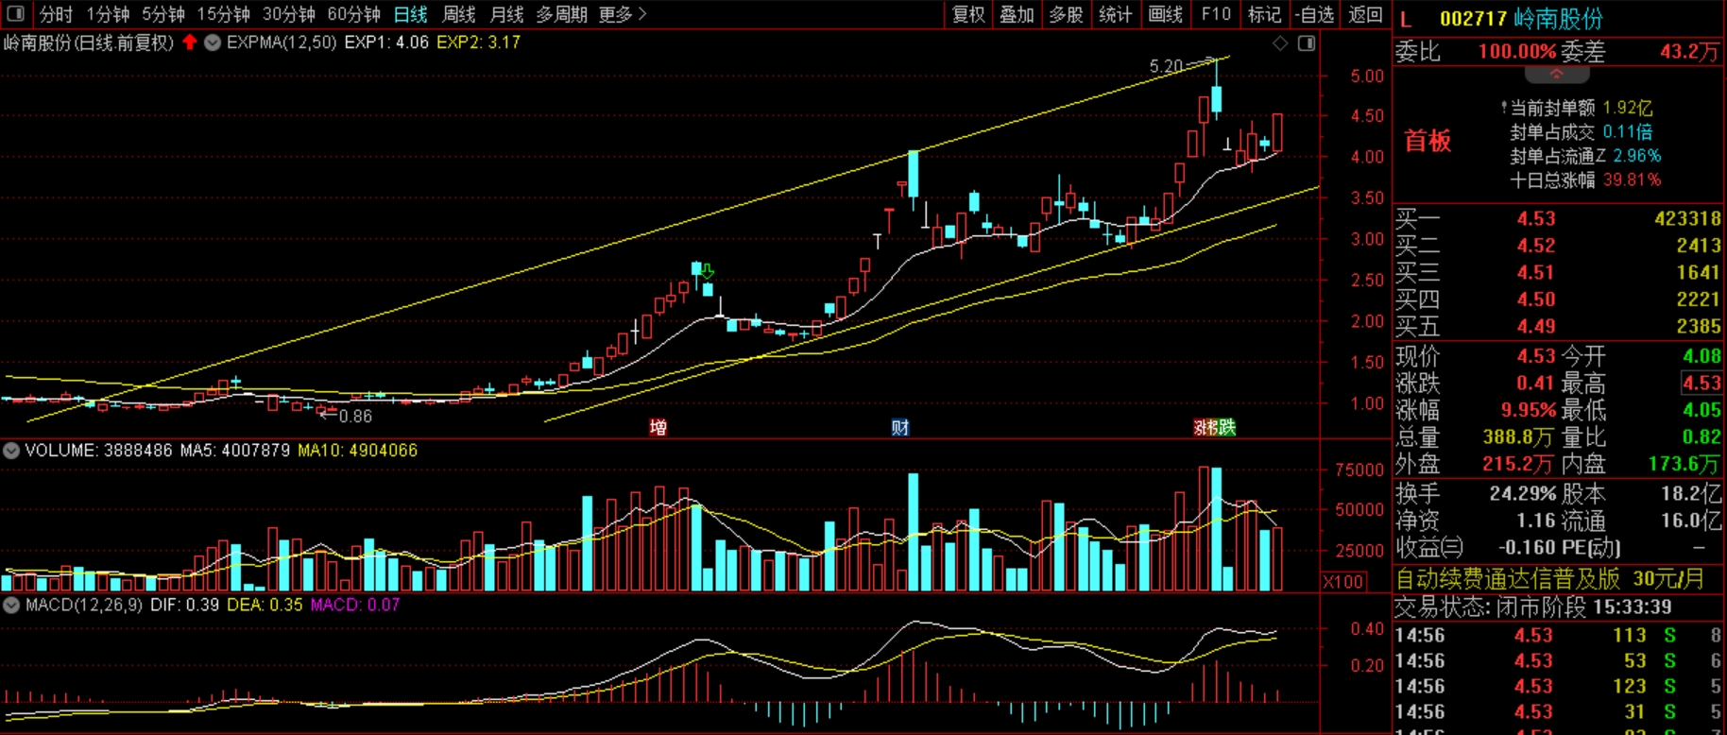
Task: Switch to 30分钟 chart period
Action: point(288,14)
